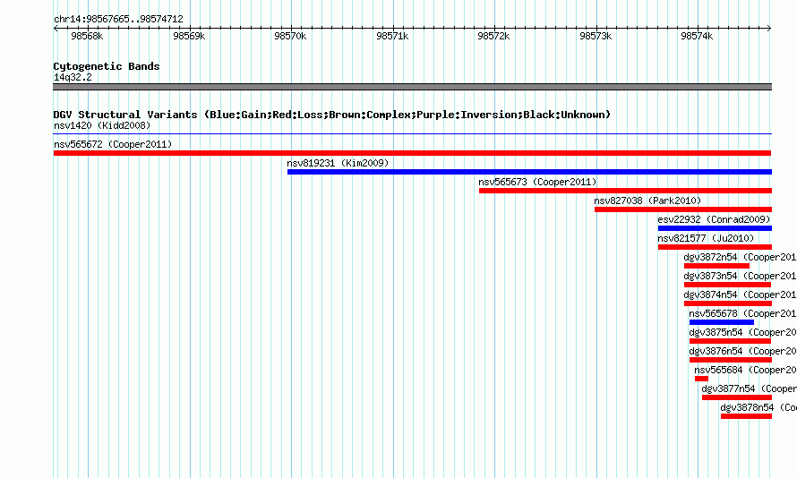Click the thin blue nsv1420 line

click(412, 134)
